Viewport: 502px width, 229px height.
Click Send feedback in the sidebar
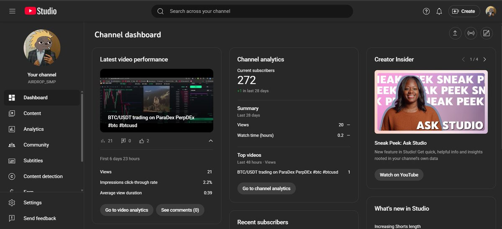(x=42, y=218)
